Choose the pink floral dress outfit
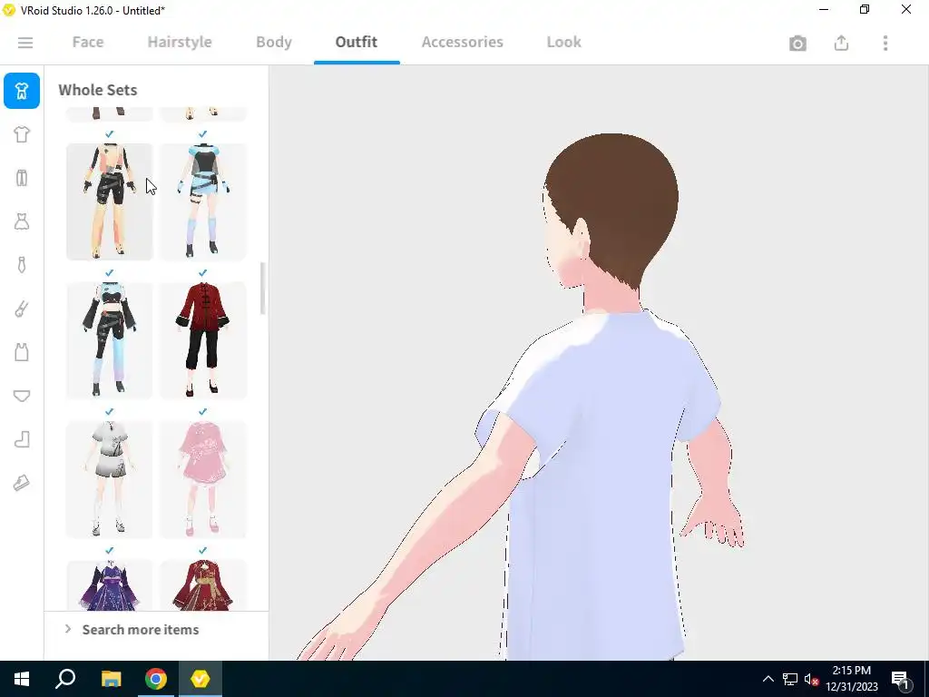The image size is (929, 697). [x=202, y=479]
